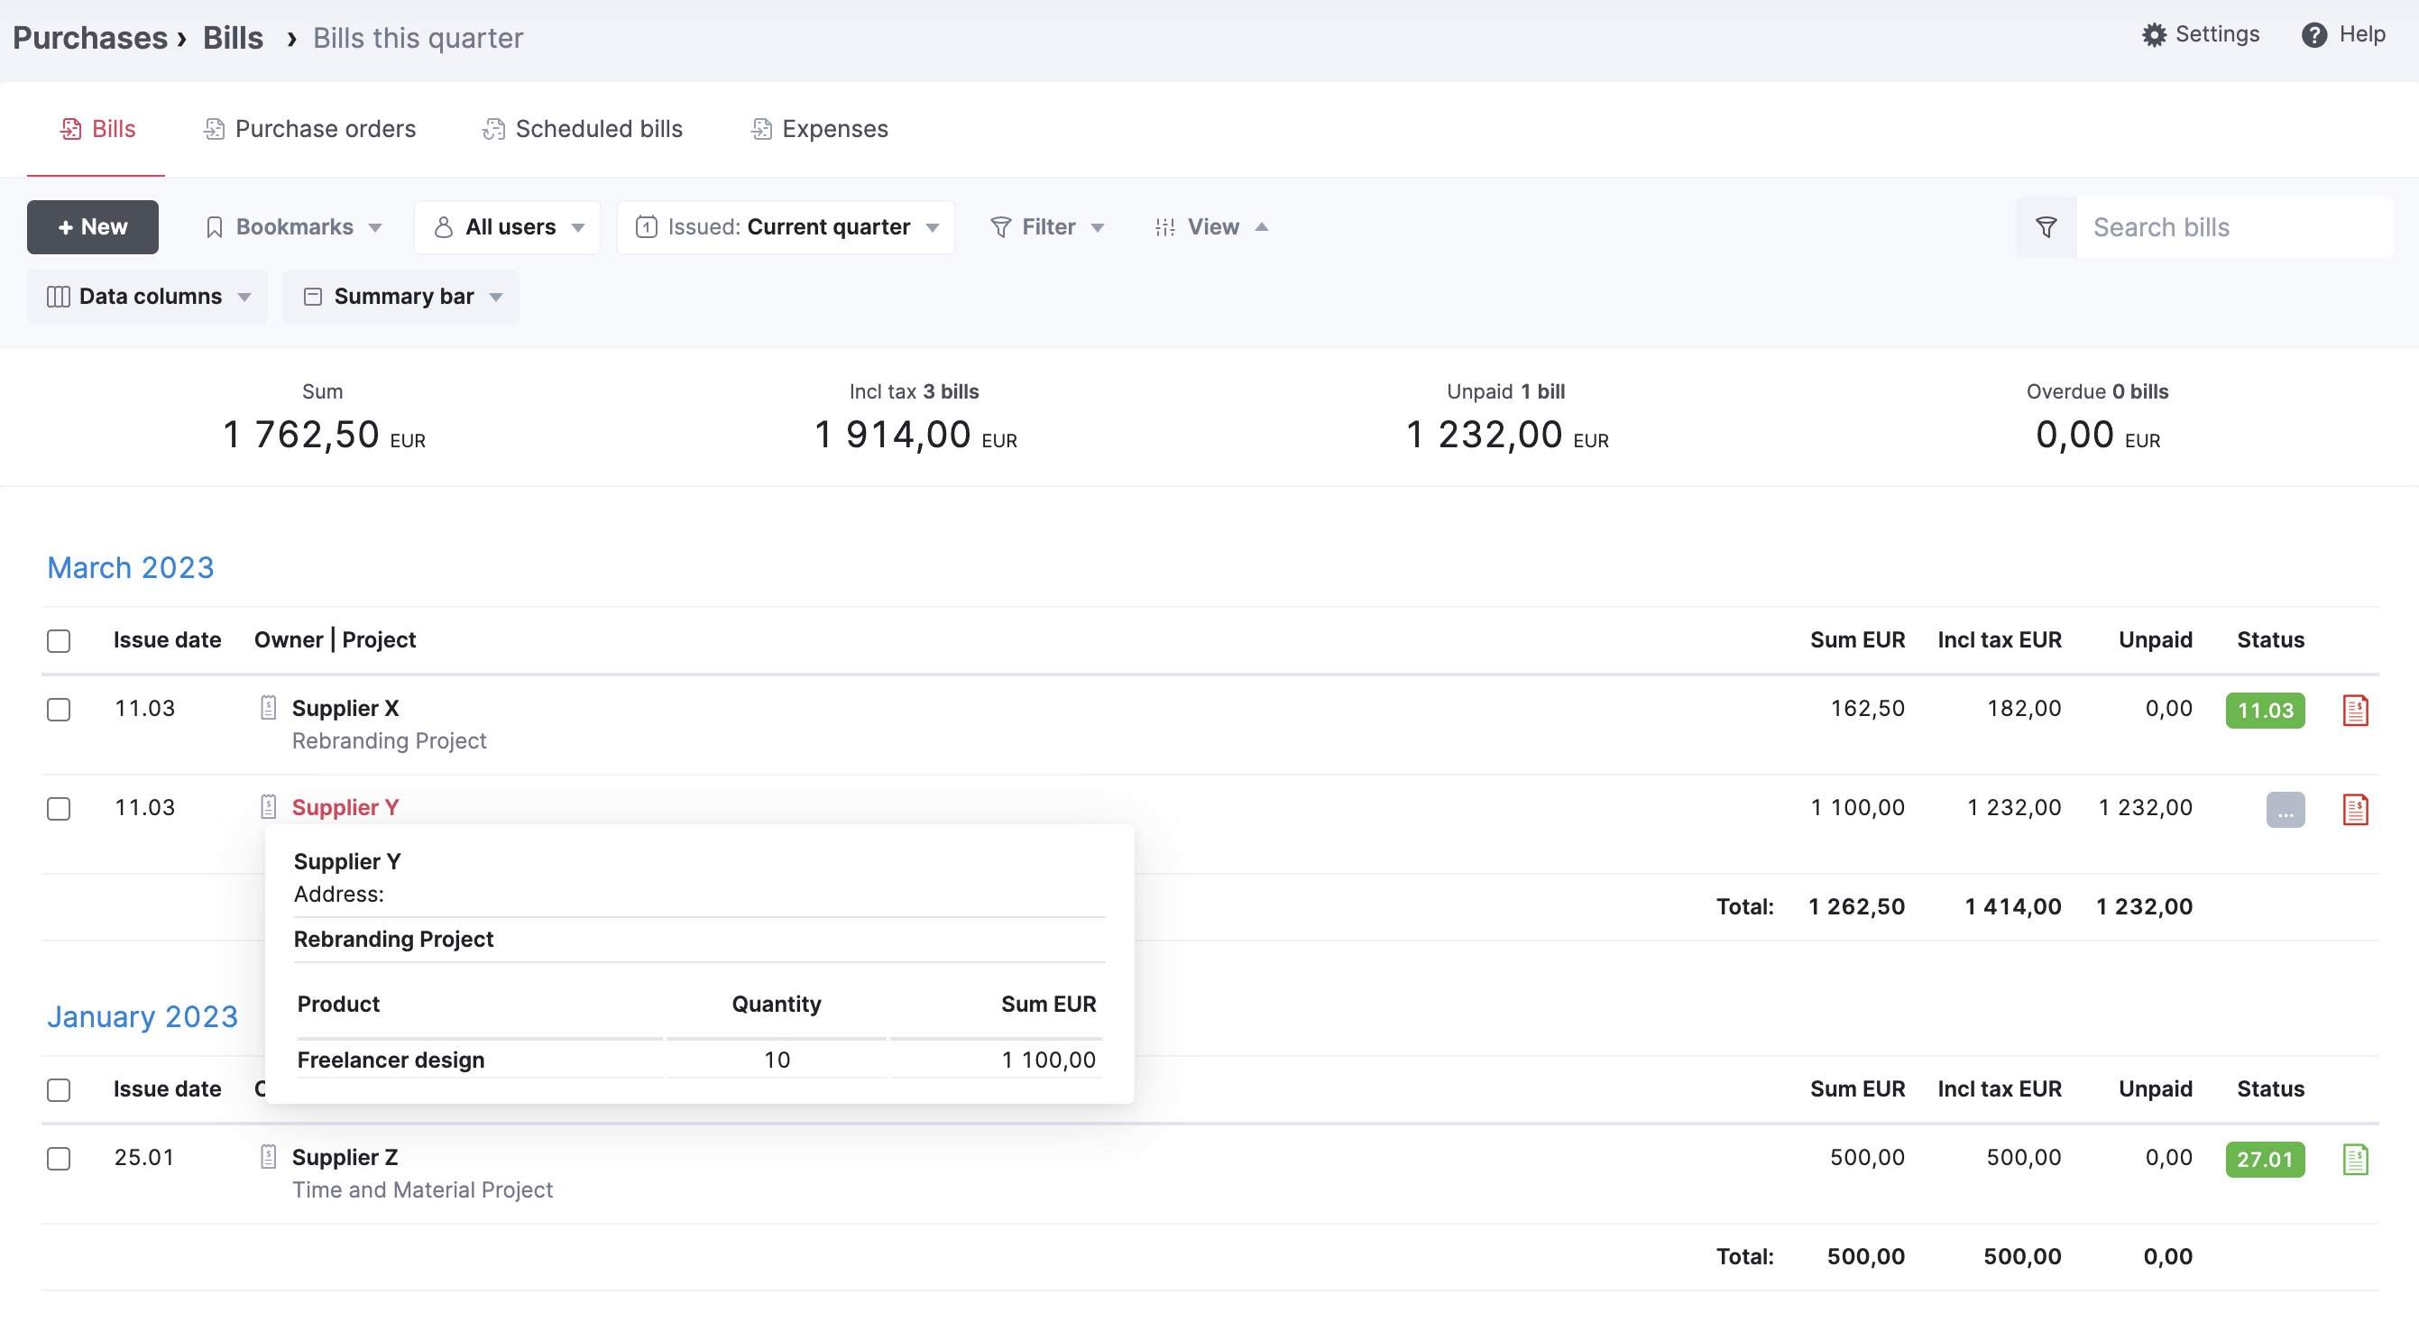Switch to the Bills tab
The image size is (2419, 1322).
coord(97,130)
